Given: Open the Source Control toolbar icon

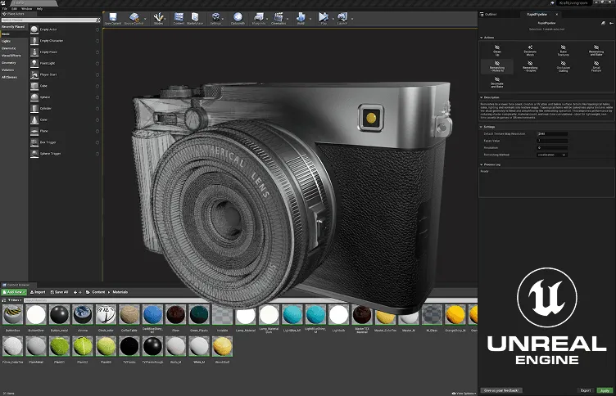Looking at the screenshot, I should (135, 17).
